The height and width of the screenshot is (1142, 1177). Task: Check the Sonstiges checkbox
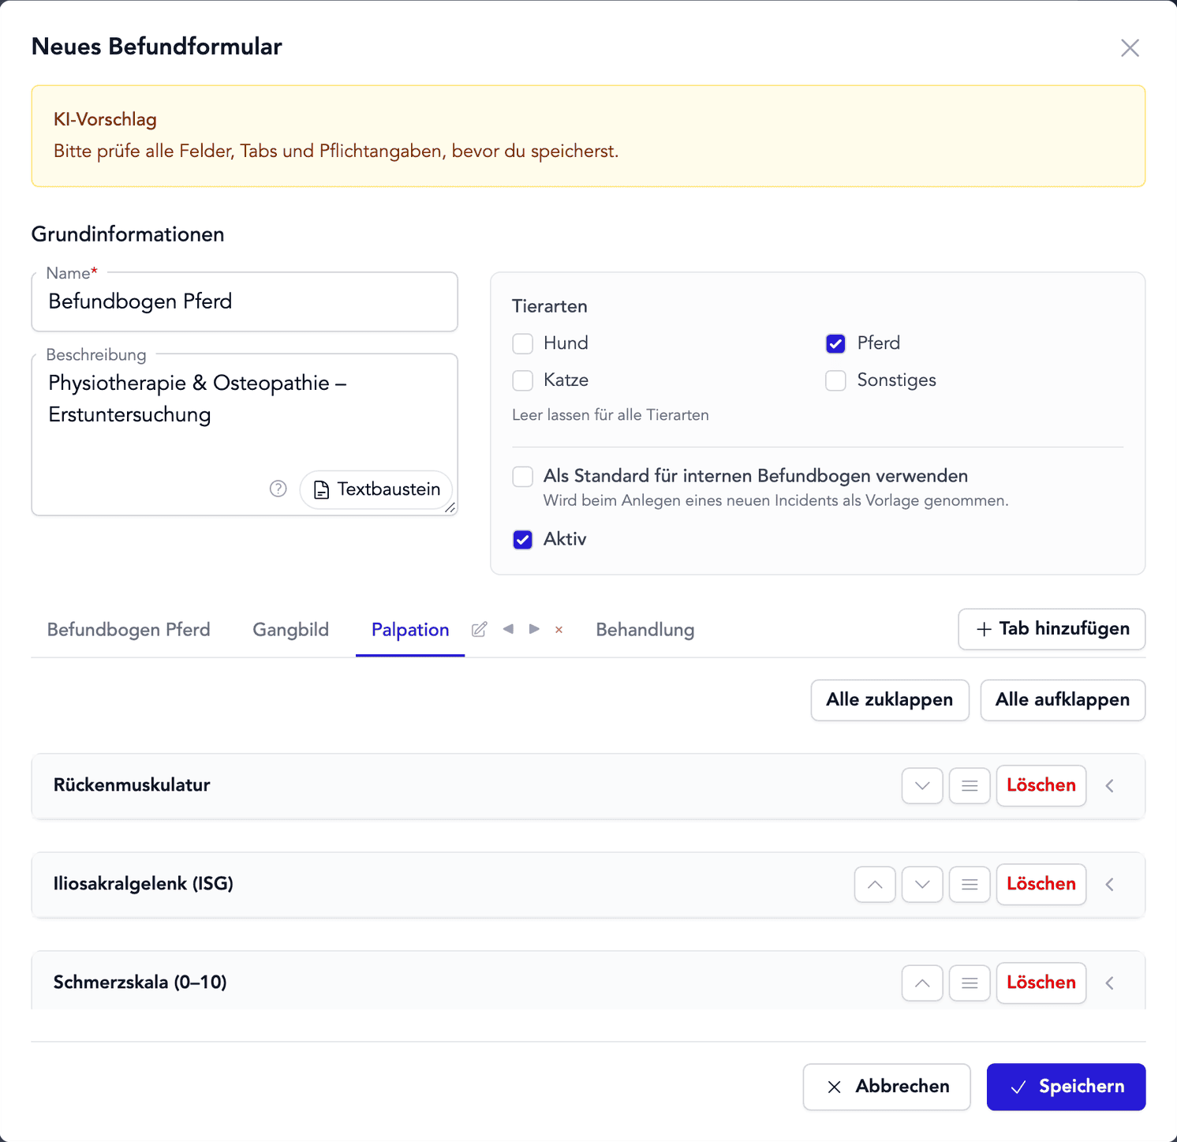[x=835, y=380]
